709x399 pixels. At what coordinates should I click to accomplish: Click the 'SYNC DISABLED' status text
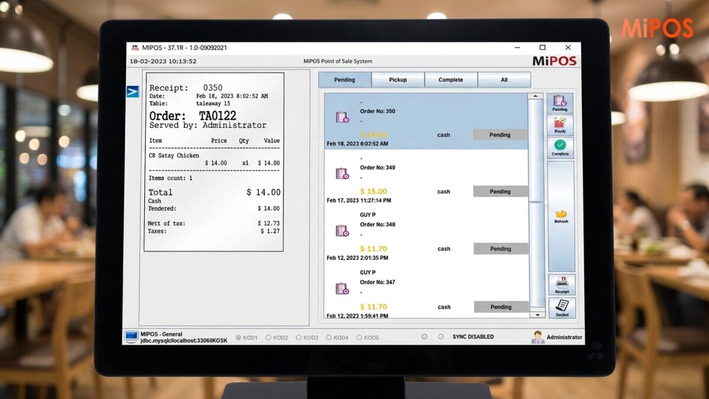473,337
